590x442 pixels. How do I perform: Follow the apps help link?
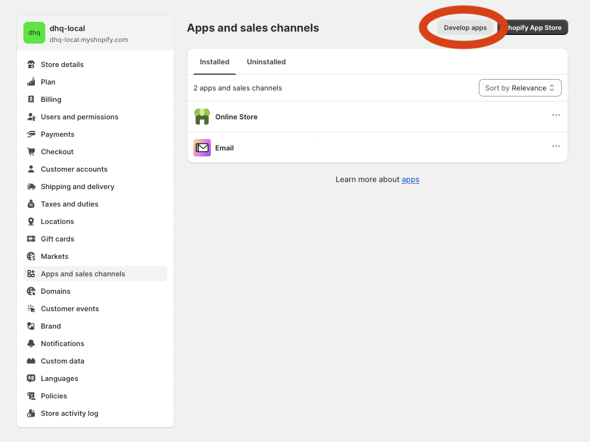point(411,180)
